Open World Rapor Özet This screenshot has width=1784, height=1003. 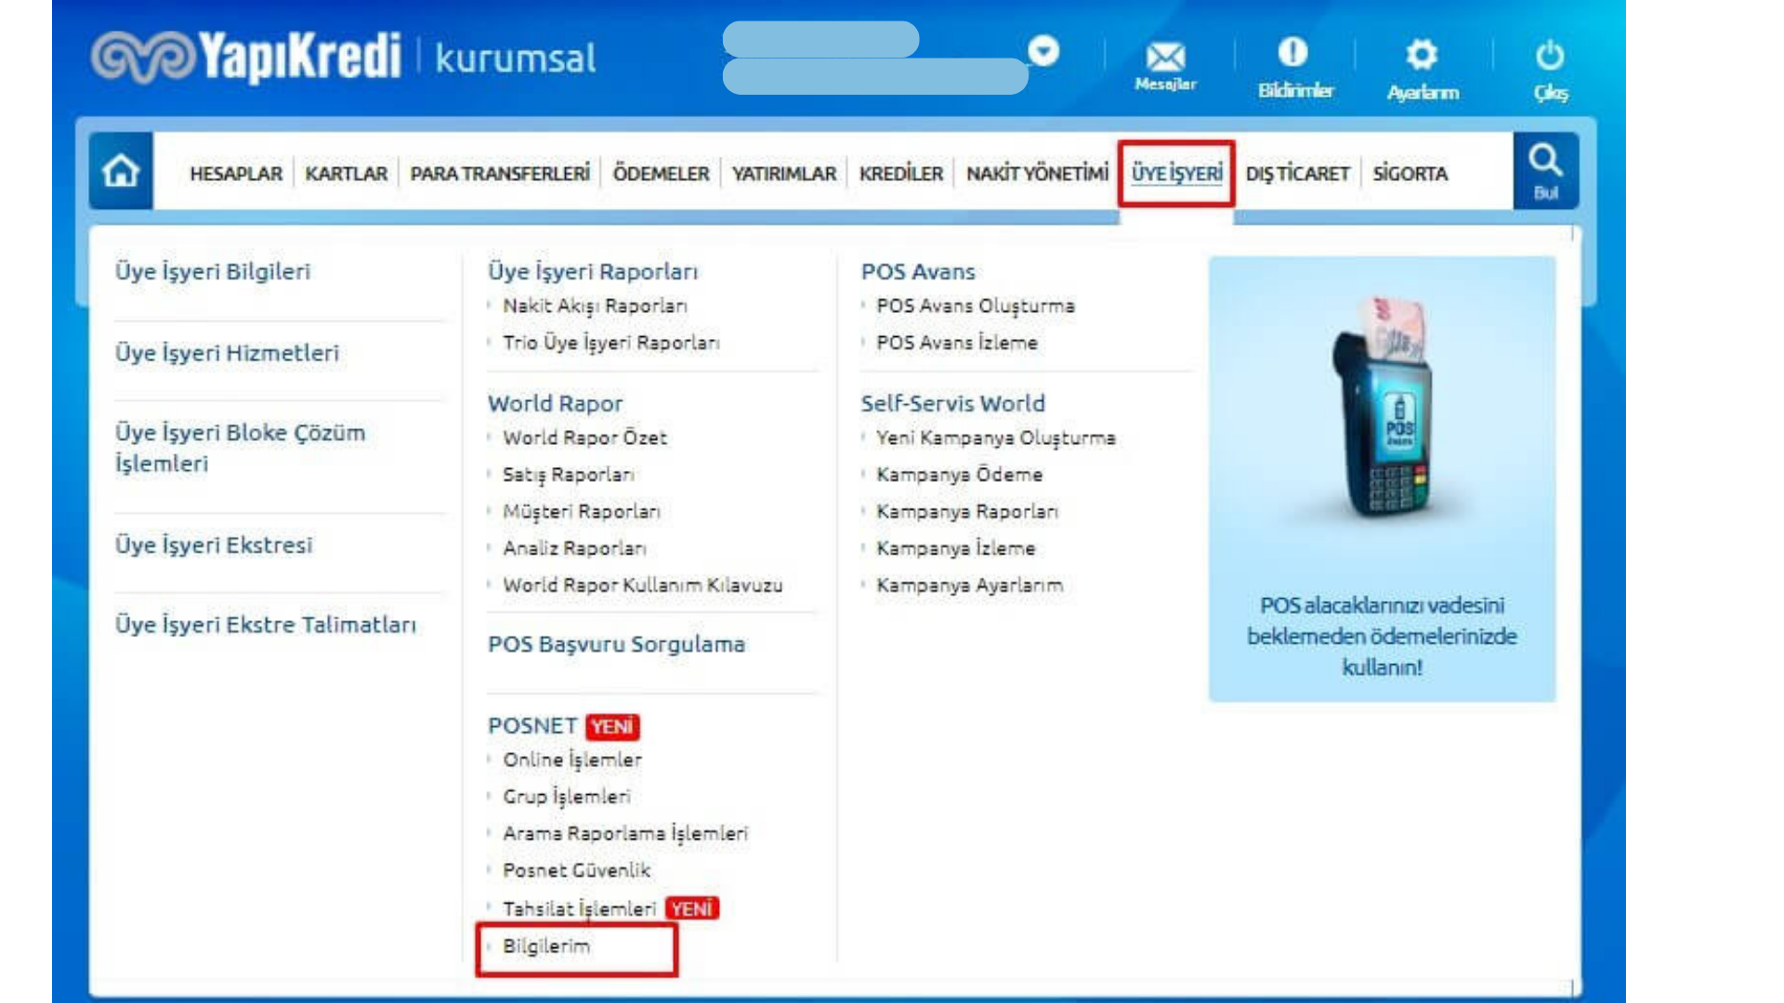pyautogui.click(x=584, y=437)
